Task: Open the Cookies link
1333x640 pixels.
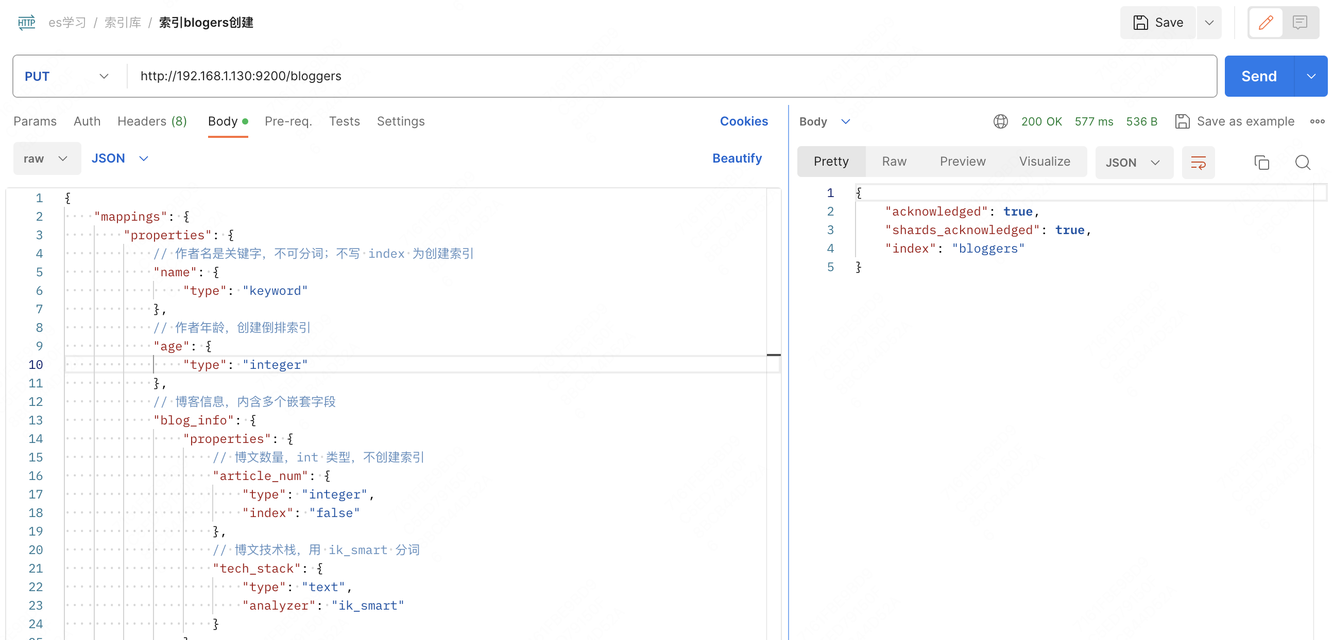Action: tap(744, 121)
